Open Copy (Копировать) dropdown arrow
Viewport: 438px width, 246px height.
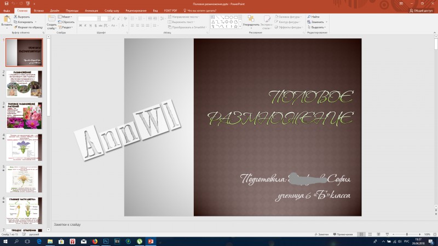[36, 22]
